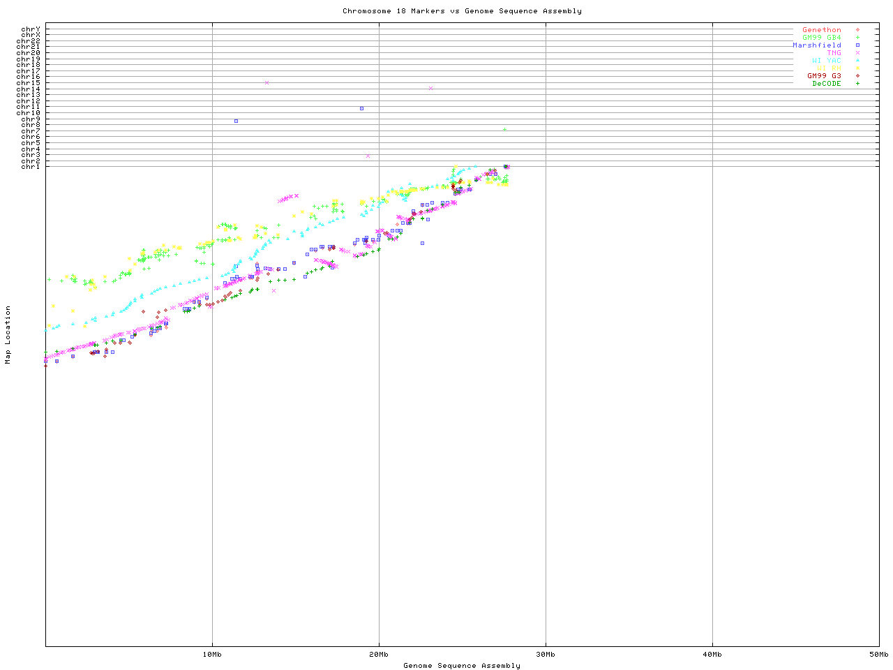Select the Genethon legend label
The width and height of the screenshot is (893, 670).
coord(821,30)
